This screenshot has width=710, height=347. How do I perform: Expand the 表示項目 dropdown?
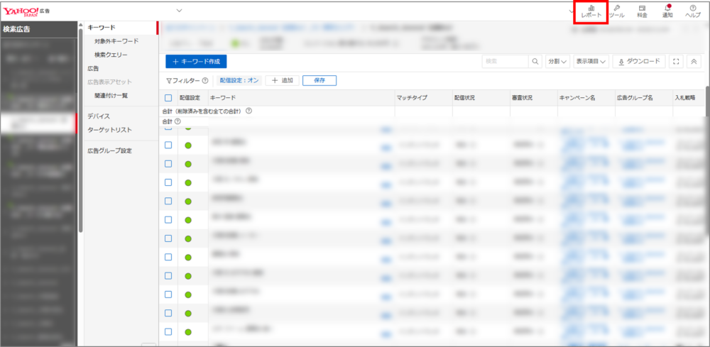(x=591, y=62)
